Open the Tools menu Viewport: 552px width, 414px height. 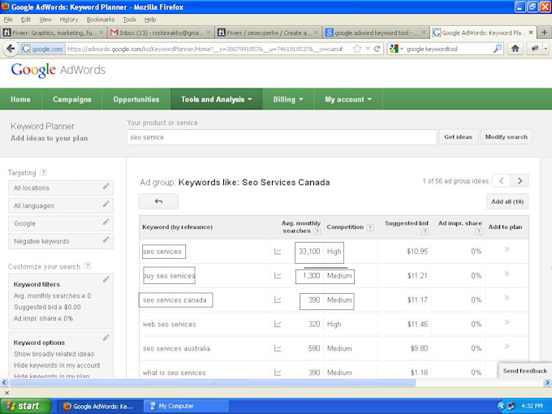click(x=129, y=19)
